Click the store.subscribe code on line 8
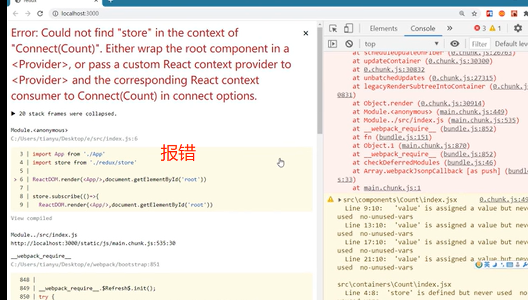The height and width of the screenshot is (300, 528). [66, 196]
